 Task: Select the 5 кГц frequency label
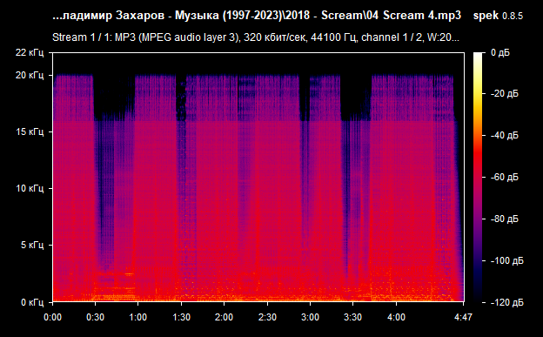pos(32,245)
